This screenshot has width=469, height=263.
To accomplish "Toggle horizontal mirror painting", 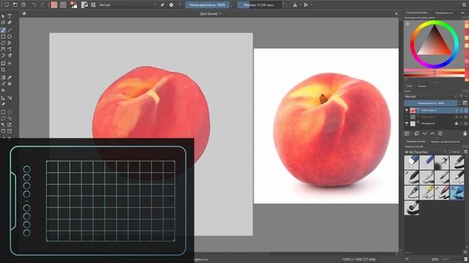I will [x=295, y=5].
